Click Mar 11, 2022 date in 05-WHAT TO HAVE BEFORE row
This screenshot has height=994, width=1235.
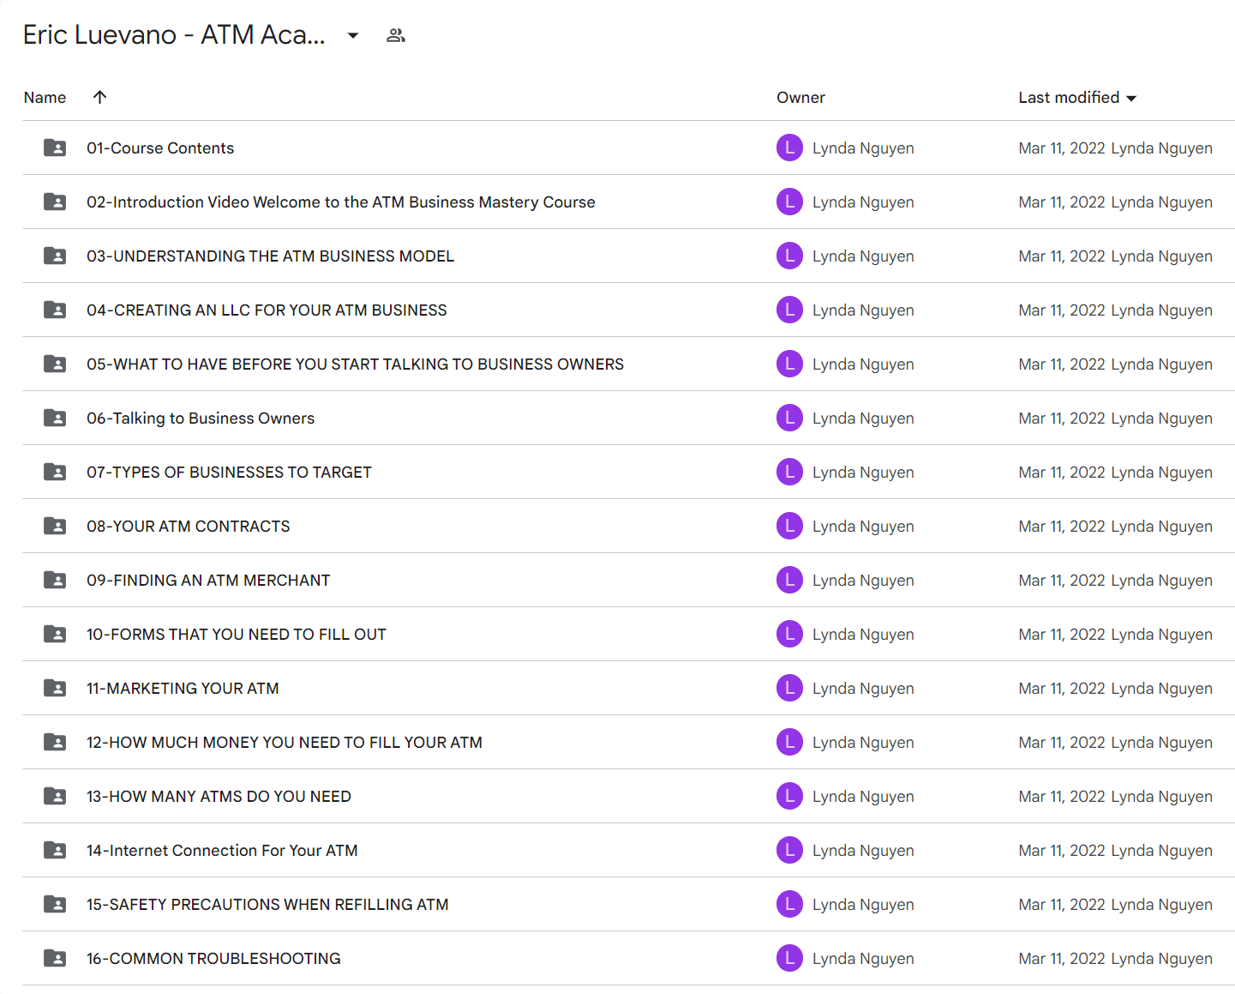coord(1061,364)
